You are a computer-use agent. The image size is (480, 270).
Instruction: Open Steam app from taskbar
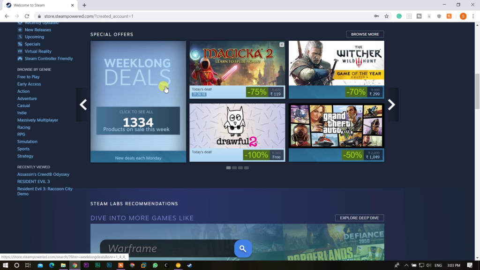point(189,265)
